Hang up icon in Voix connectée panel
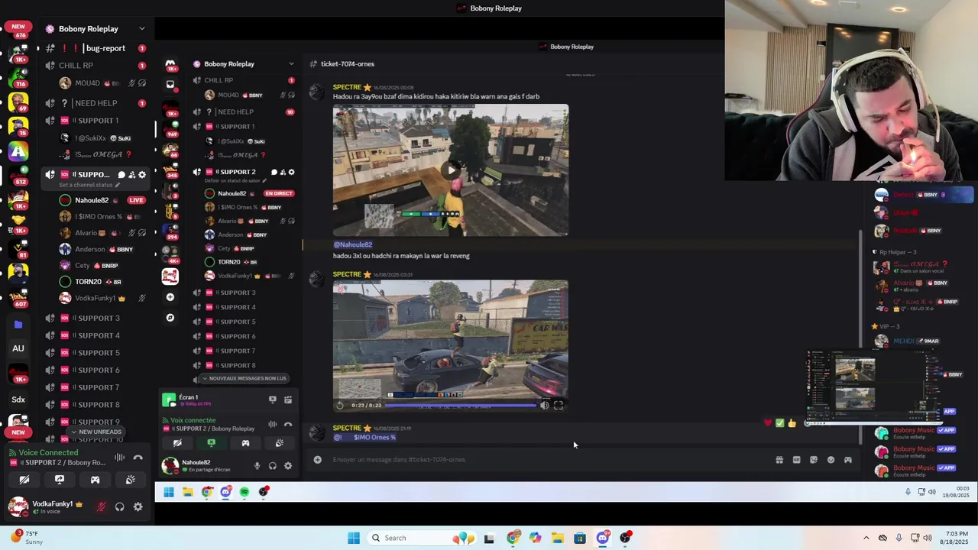 (x=288, y=424)
